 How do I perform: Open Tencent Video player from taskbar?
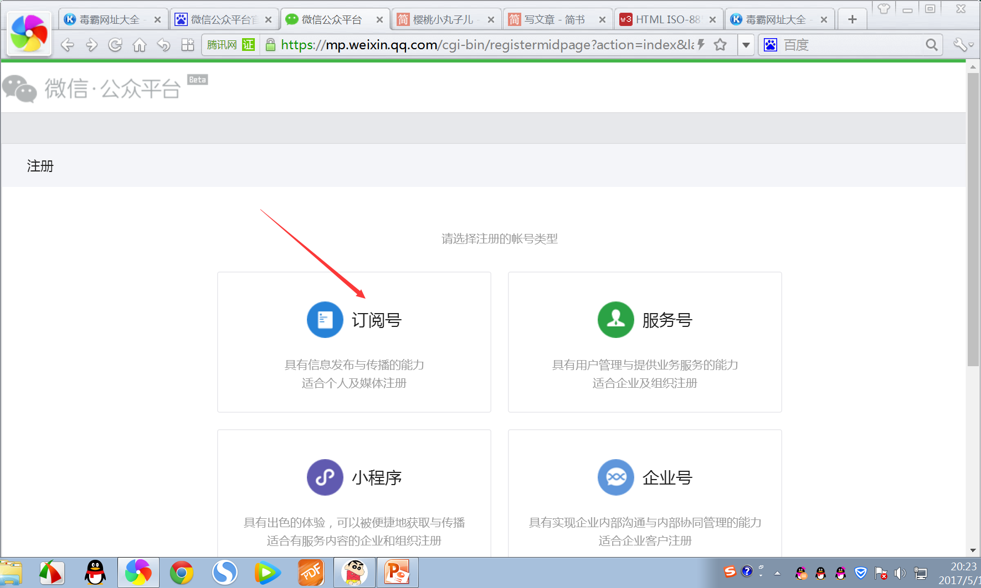coord(268,573)
